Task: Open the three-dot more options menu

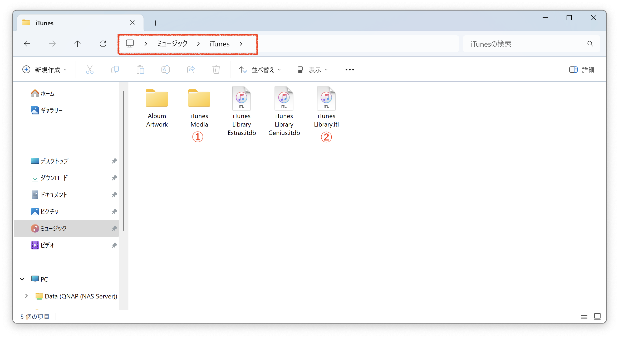Action: (350, 70)
